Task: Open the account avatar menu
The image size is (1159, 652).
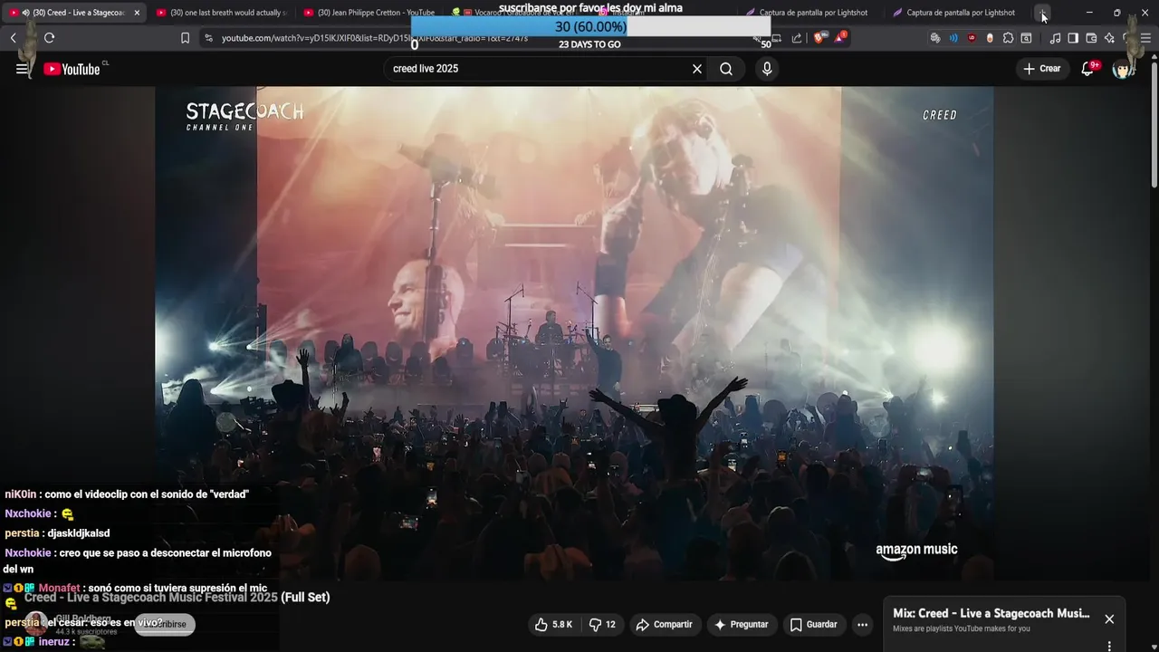Action: (x=1122, y=69)
